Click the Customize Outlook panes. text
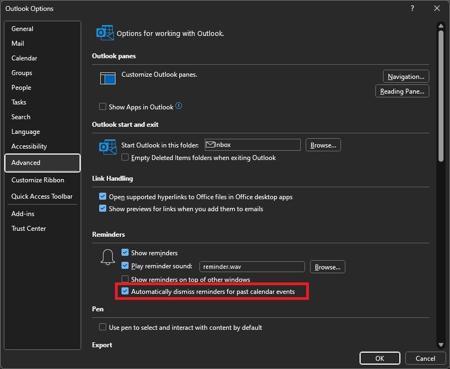 pyautogui.click(x=159, y=75)
